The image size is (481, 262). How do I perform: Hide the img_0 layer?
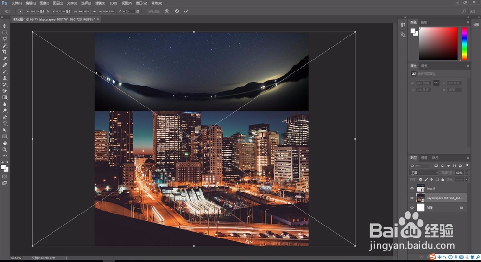point(412,188)
